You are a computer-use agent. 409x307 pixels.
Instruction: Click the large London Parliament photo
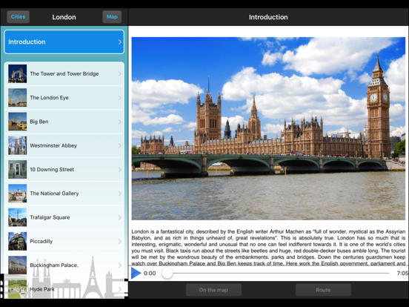[268, 128]
